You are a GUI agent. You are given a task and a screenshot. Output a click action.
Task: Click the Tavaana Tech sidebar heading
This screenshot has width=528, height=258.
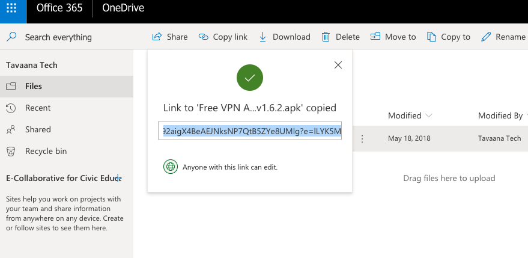(32, 65)
